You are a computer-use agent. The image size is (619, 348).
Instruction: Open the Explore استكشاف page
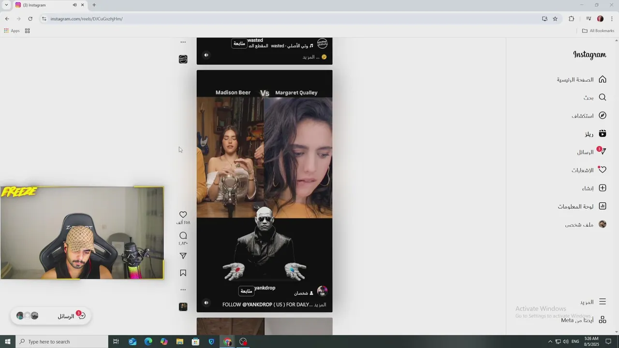tap(589, 116)
